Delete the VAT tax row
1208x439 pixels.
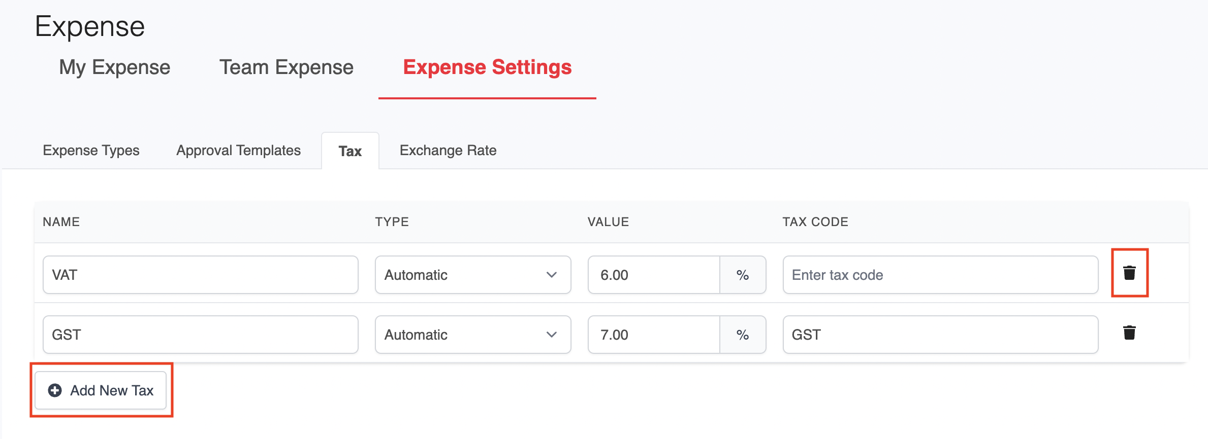[1129, 273]
